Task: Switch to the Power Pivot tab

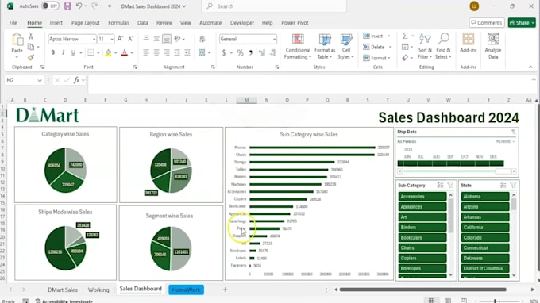Action: (x=295, y=23)
